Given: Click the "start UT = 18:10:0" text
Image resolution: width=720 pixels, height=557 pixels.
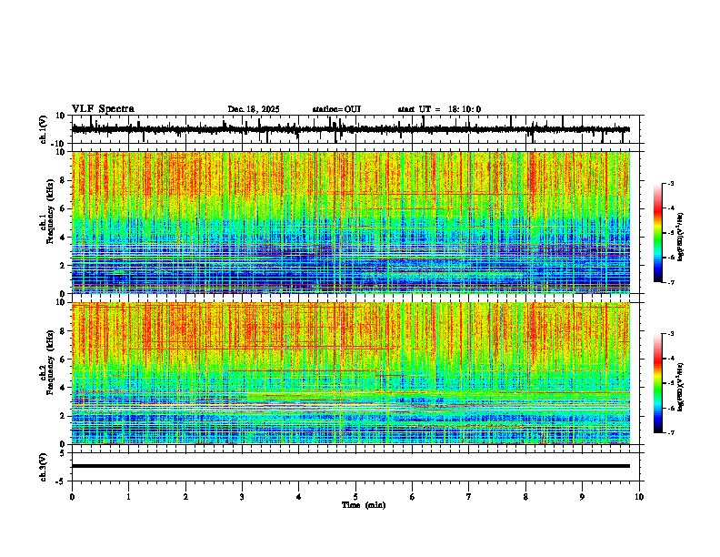Looking at the screenshot, I should point(439,109).
